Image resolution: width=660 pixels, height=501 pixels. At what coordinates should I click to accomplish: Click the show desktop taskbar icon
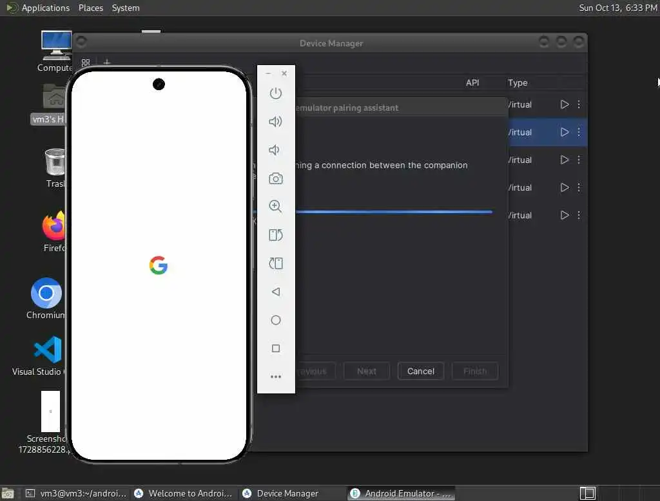pyautogui.click(x=8, y=493)
